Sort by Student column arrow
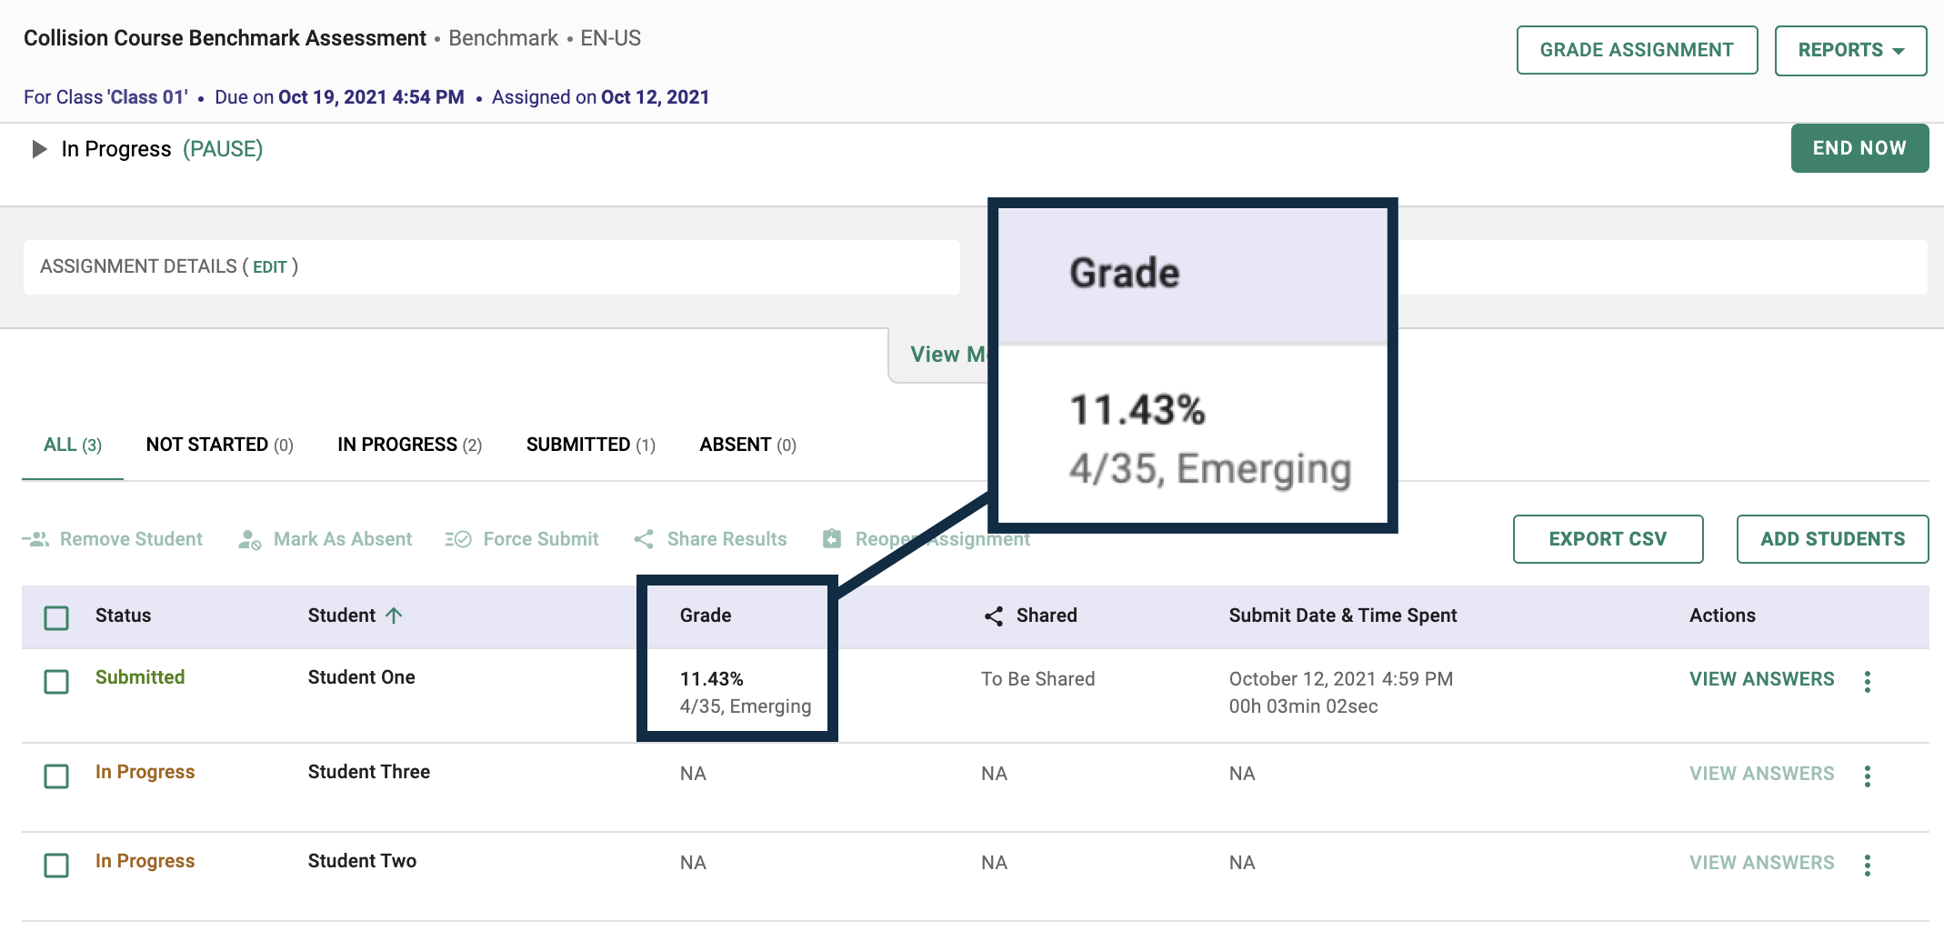This screenshot has height=951, width=1944. click(x=394, y=616)
